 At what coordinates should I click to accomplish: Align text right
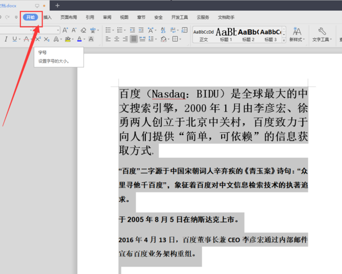click(x=125, y=39)
